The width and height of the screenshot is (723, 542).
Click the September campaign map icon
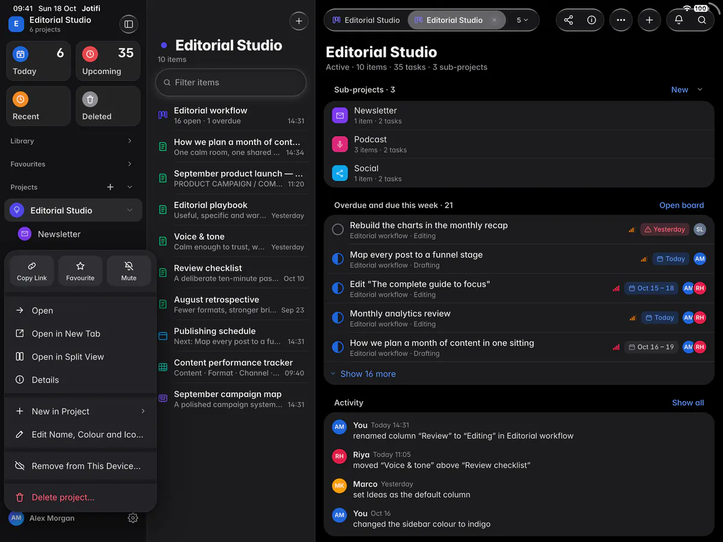click(163, 399)
